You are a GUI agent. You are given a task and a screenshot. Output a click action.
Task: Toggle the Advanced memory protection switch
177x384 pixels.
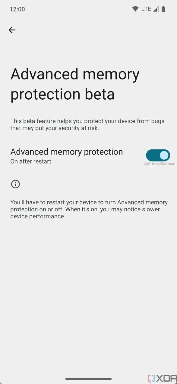(158, 155)
